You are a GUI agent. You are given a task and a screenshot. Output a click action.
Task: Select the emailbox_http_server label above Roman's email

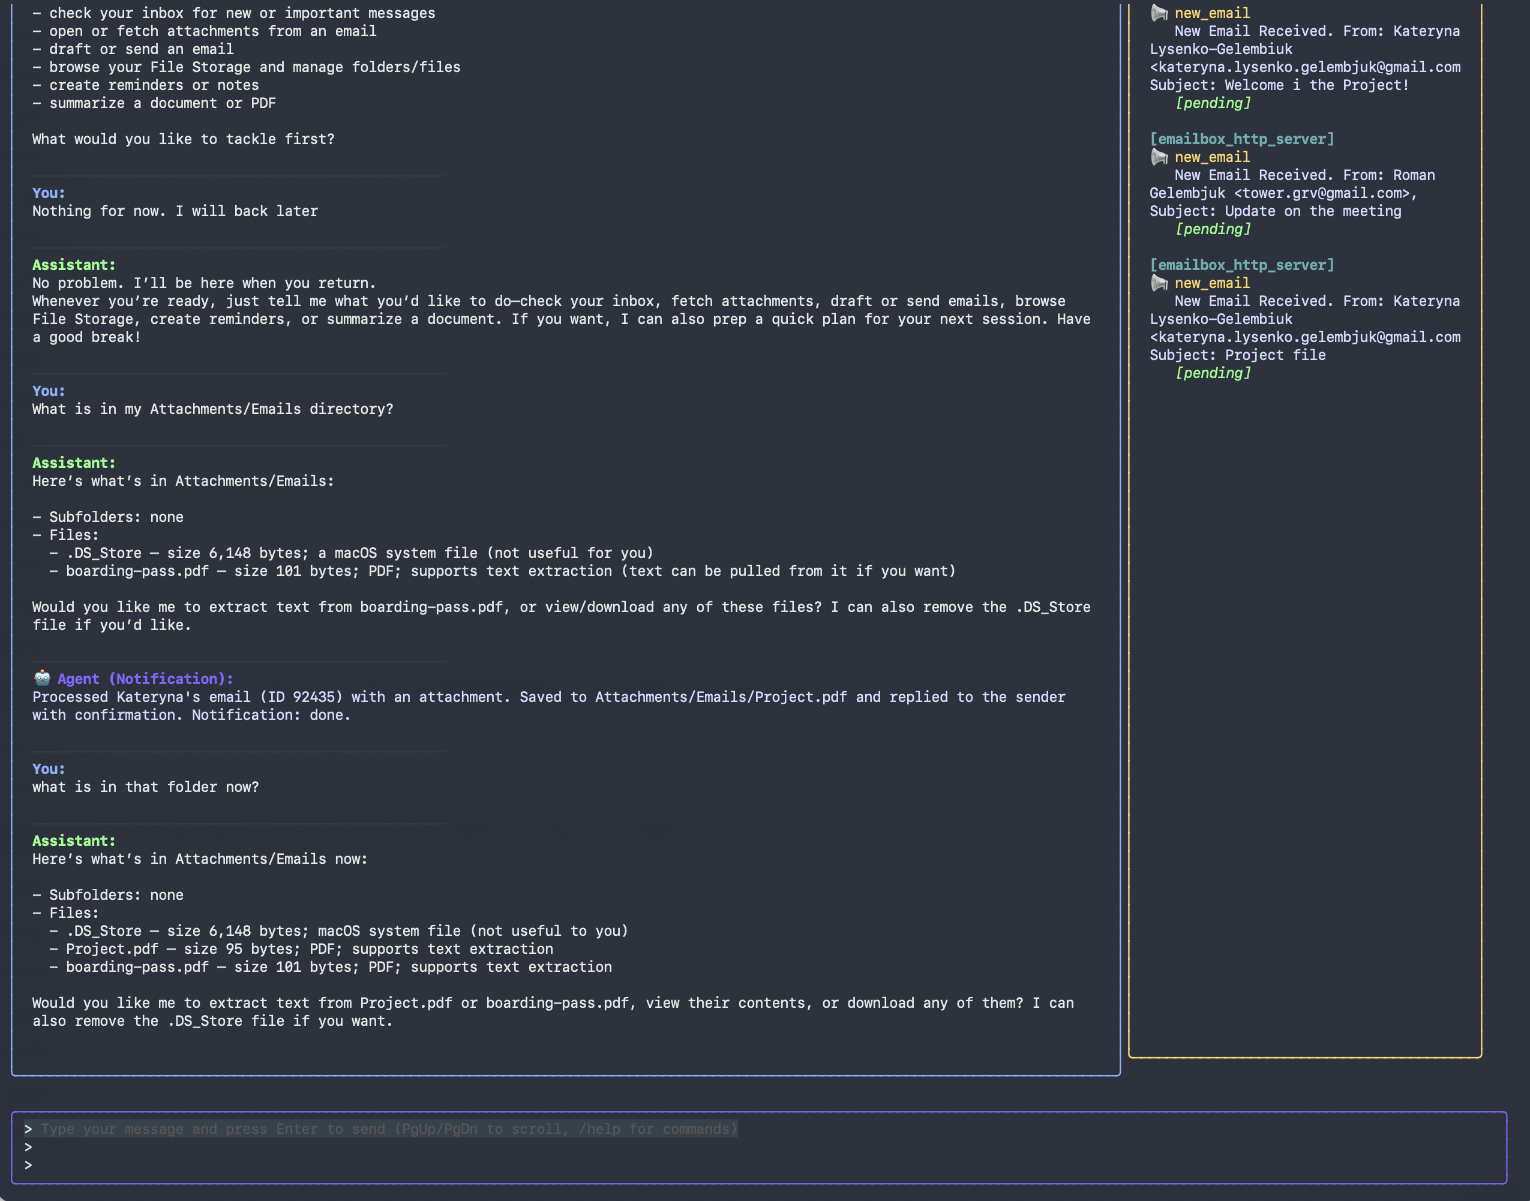1242,139
